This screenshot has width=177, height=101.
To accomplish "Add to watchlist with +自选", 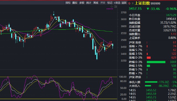I will 117,3.
